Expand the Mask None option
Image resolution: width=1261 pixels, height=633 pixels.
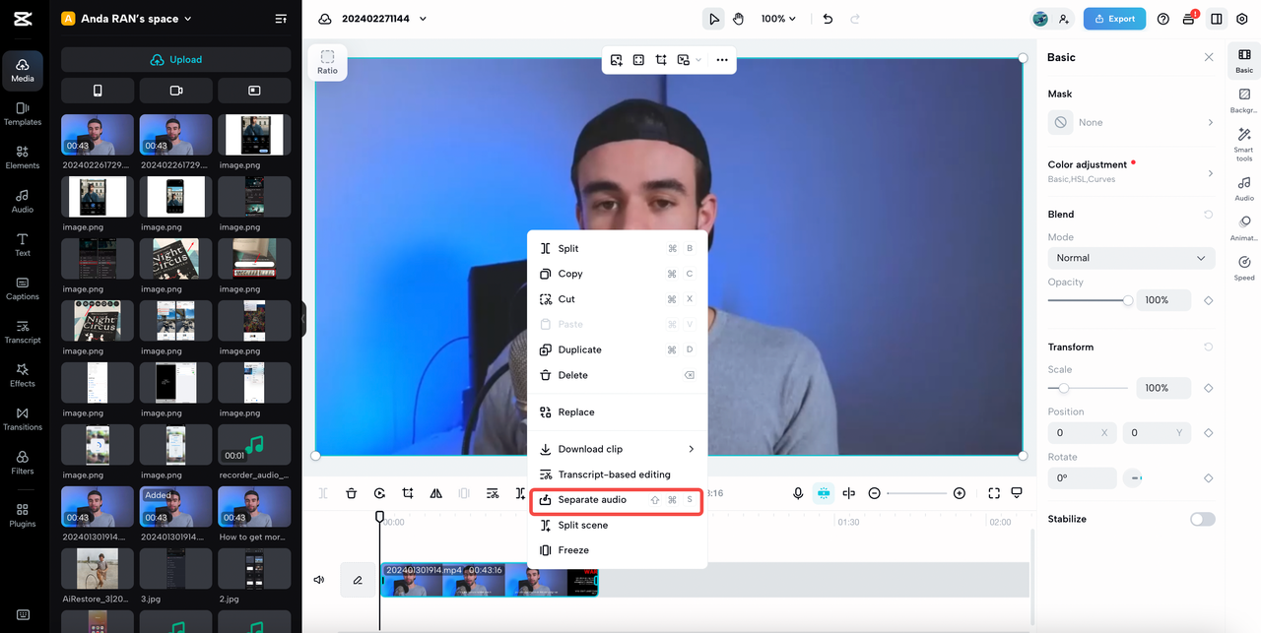(1131, 122)
